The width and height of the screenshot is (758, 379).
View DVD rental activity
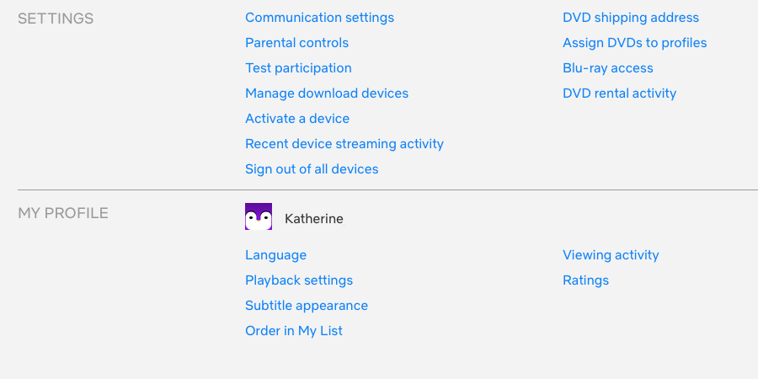tap(619, 93)
